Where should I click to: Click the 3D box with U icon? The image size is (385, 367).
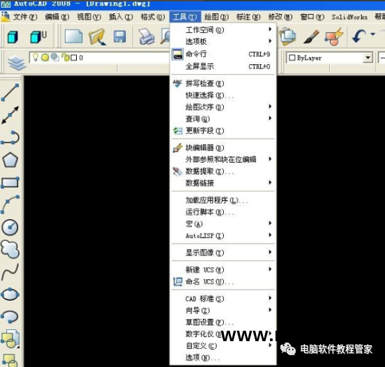38,37
